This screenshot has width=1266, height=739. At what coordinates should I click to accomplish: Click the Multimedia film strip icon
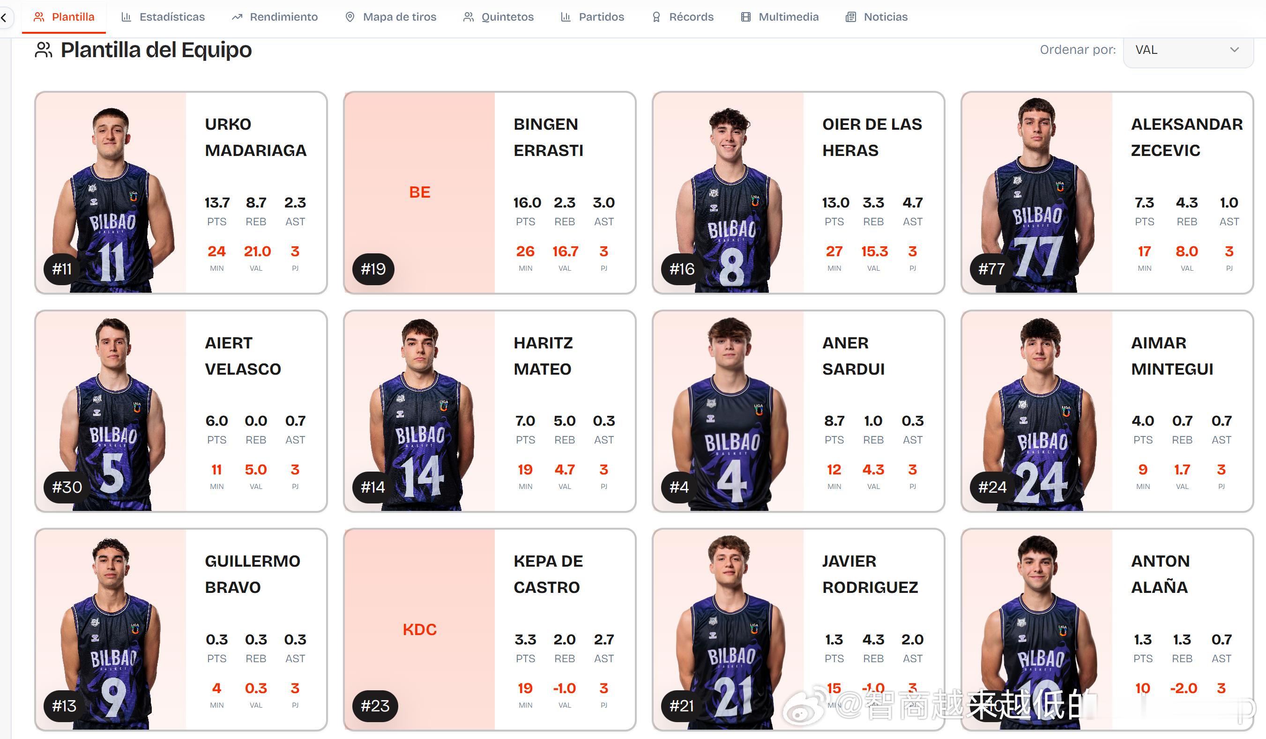(x=745, y=17)
